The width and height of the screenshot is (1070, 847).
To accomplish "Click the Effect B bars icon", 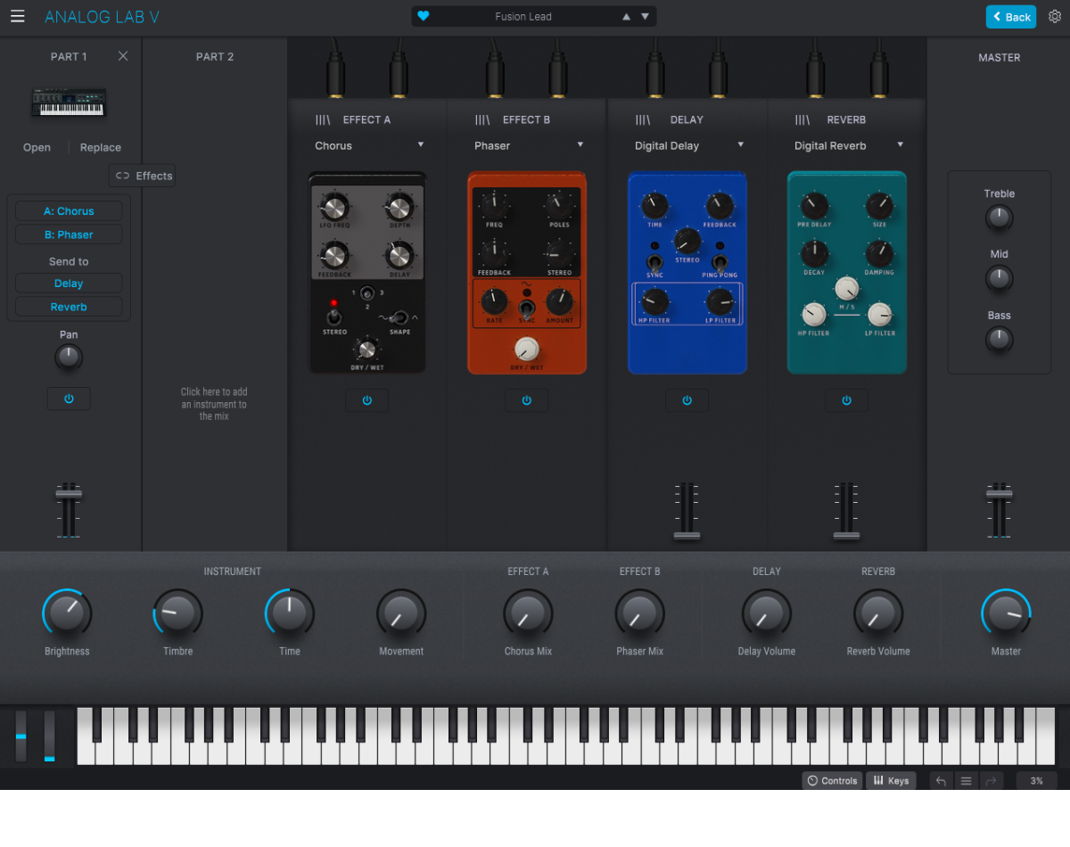I will 482,119.
